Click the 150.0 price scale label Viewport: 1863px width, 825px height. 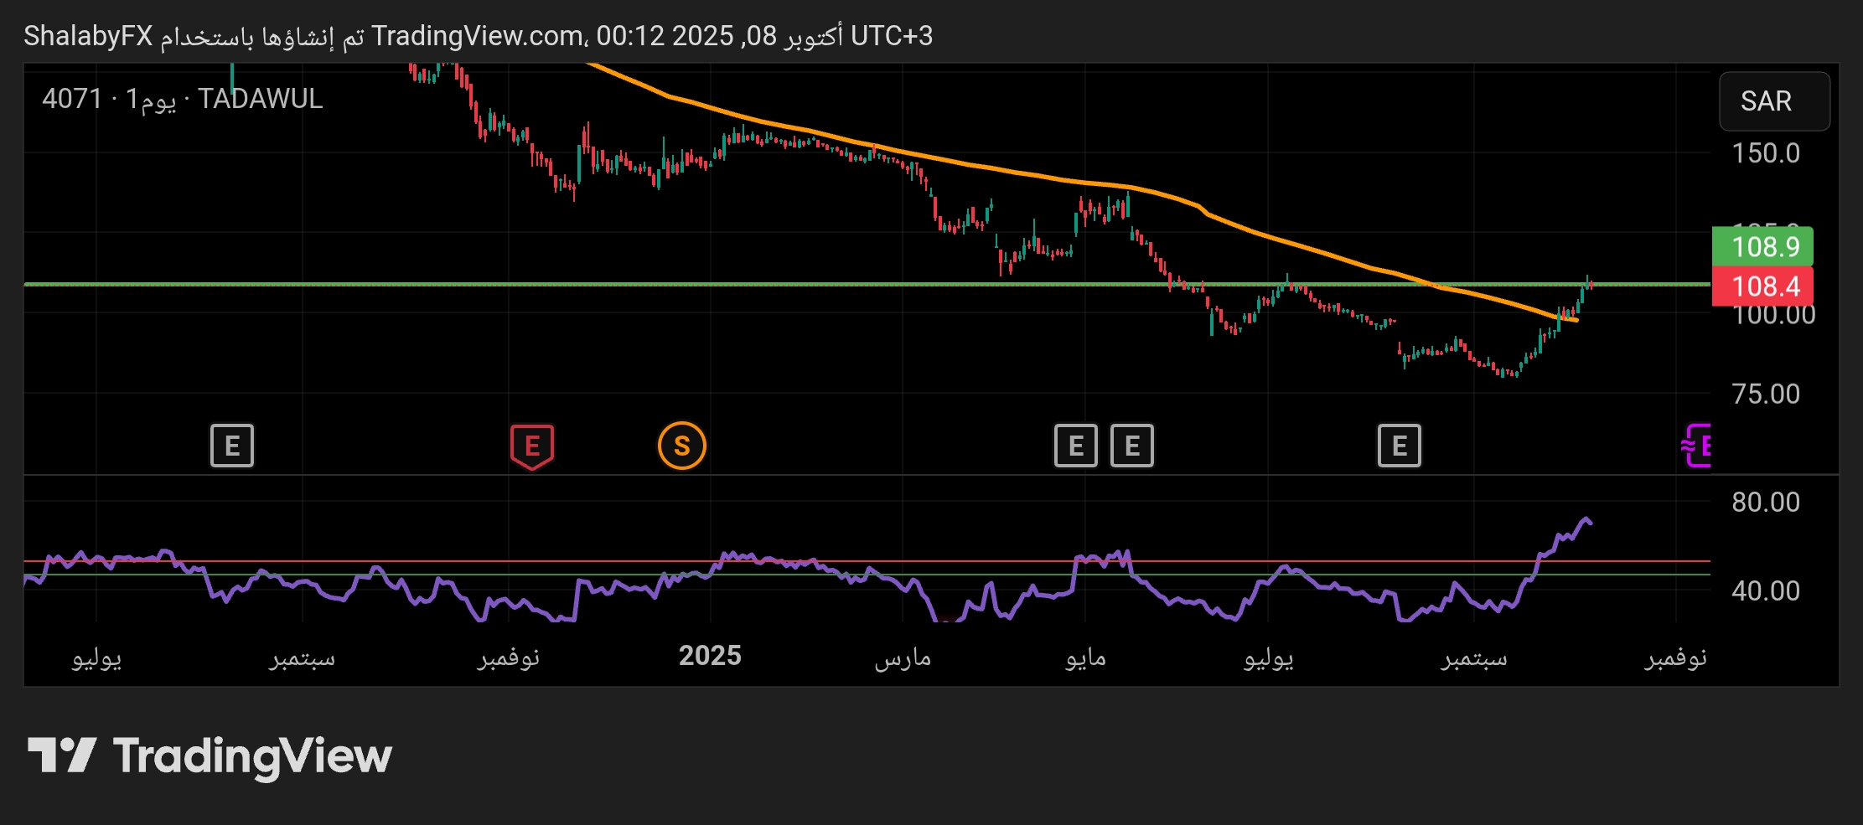pyautogui.click(x=1765, y=153)
